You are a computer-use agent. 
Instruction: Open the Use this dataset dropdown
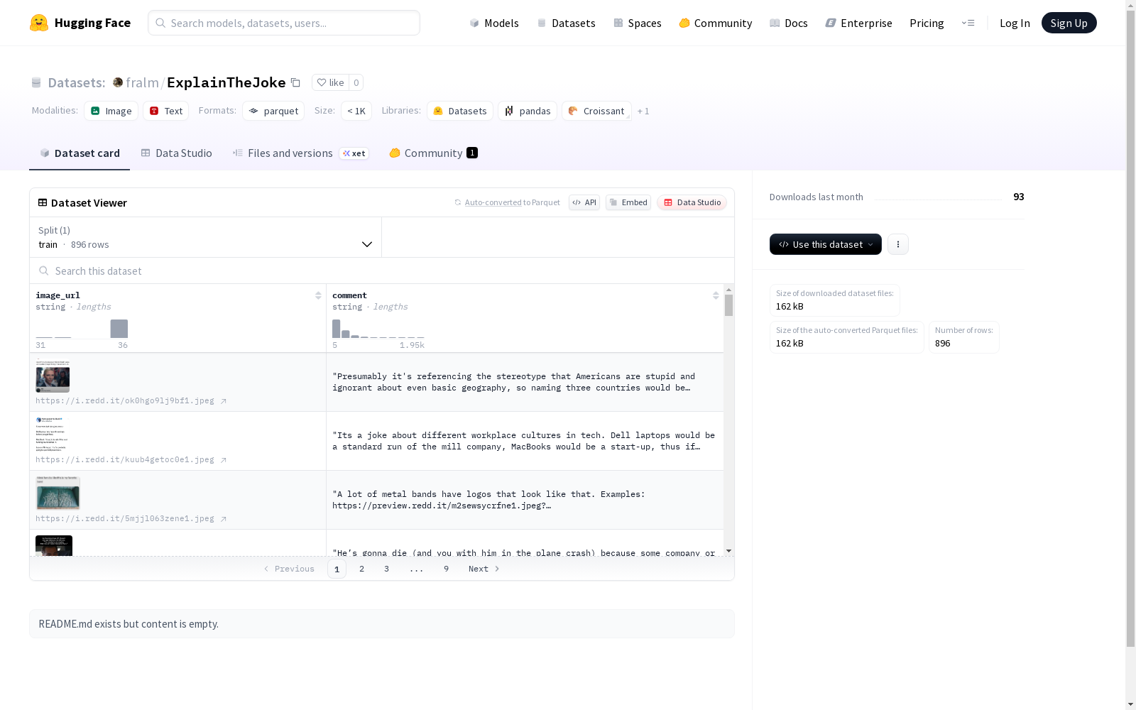pyautogui.click(x=826, y=244)
